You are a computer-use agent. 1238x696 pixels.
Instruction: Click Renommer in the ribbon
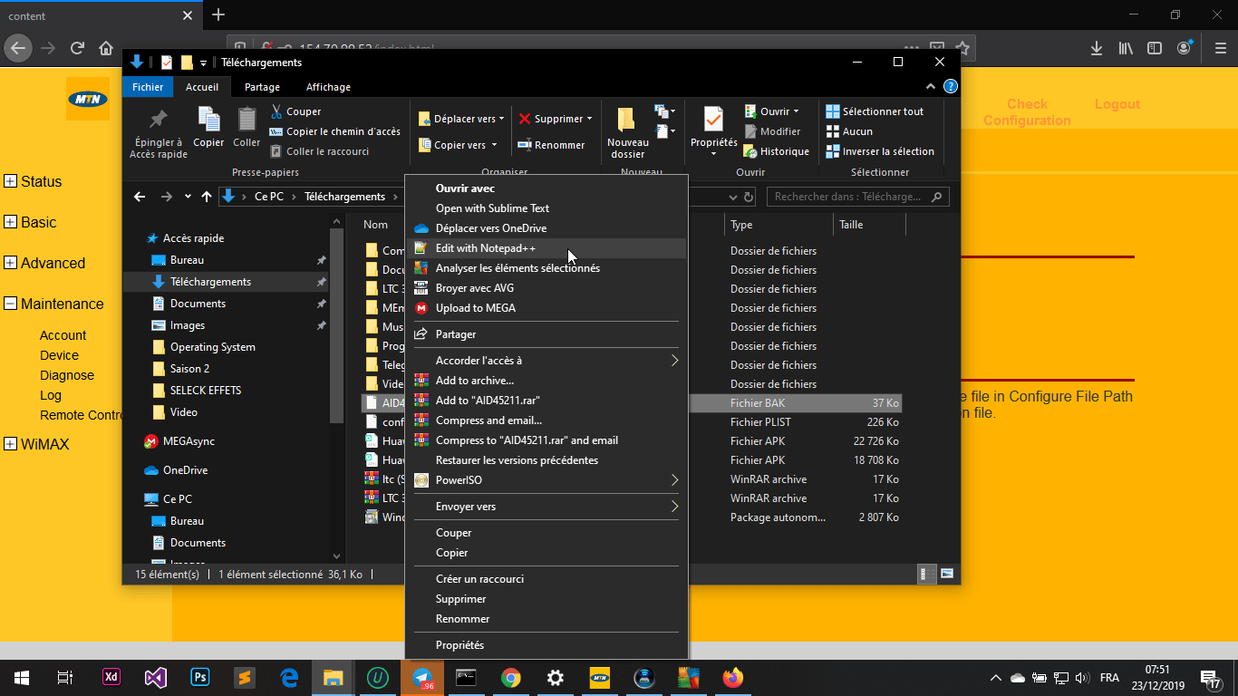click(x=551, y=145)
